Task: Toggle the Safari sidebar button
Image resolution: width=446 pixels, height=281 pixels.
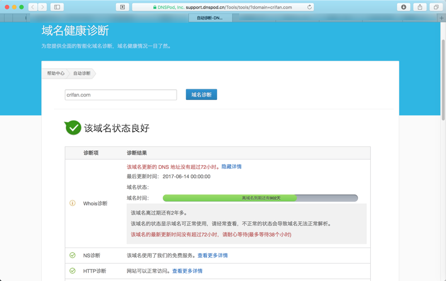Action: [57, 7]
